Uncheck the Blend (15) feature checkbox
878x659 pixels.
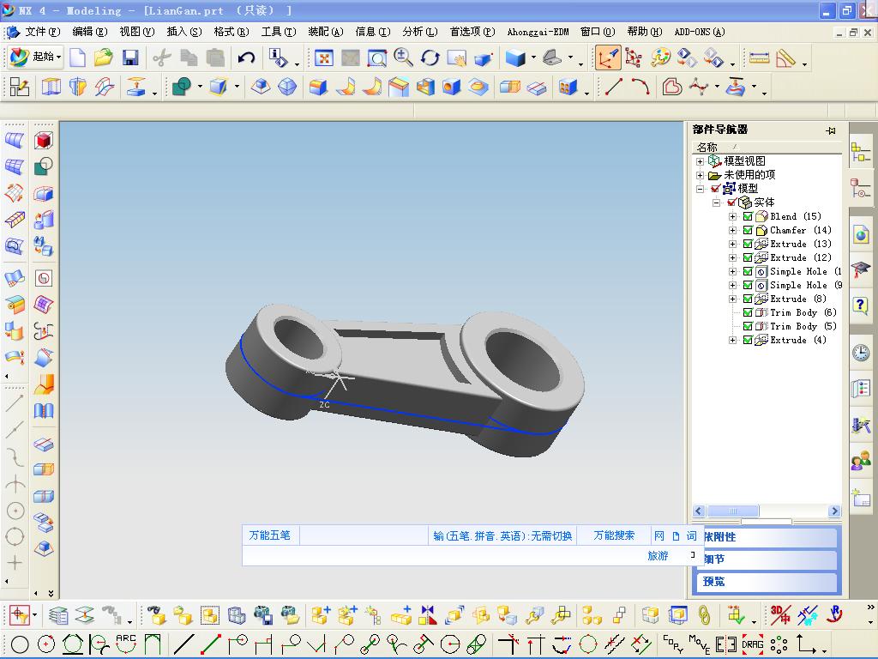(x=748, y=217)
